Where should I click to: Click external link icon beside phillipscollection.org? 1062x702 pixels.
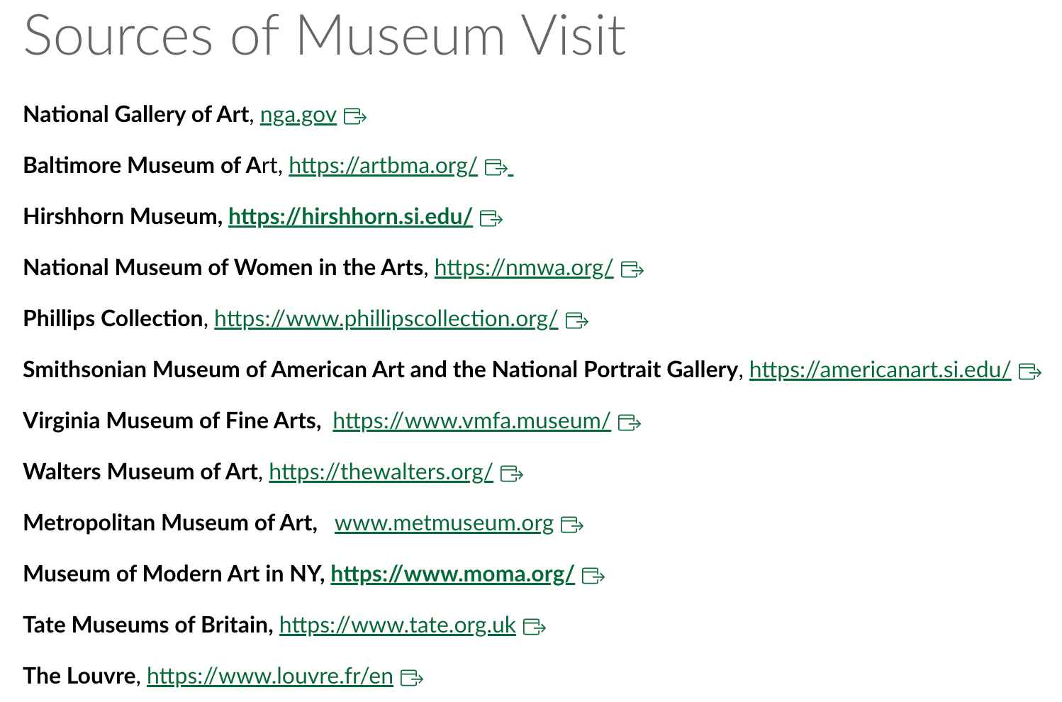coord(577,321)
